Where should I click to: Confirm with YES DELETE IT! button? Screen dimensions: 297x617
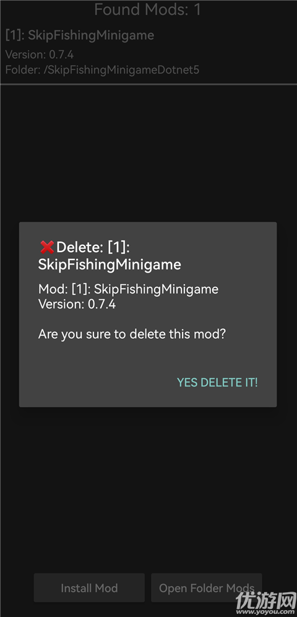[217, 382]
